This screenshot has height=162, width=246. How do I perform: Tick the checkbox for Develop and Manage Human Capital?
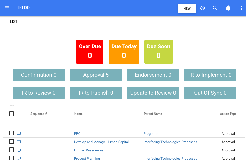pyautogui.click(x=11, y=142)
